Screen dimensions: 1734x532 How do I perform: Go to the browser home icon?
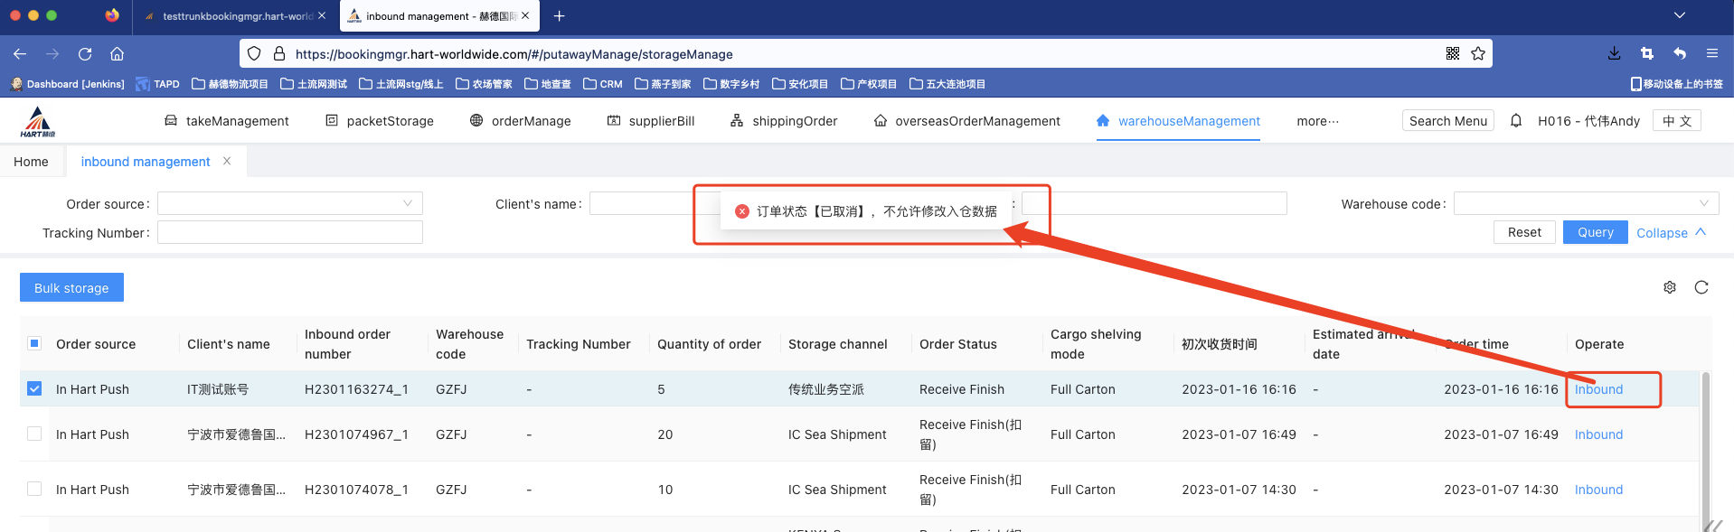pos(118,54)
